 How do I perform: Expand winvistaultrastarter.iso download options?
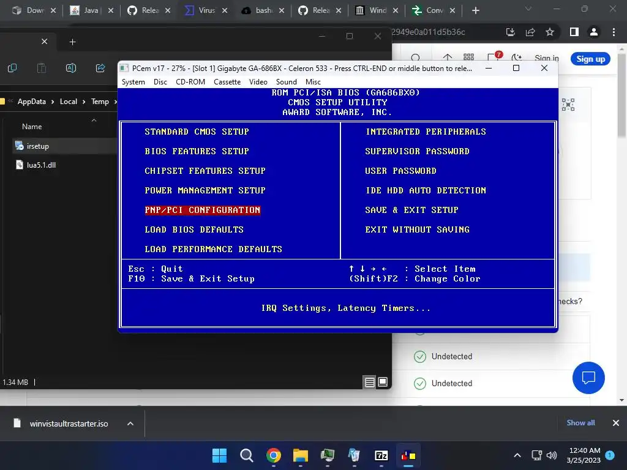(130, 423)
